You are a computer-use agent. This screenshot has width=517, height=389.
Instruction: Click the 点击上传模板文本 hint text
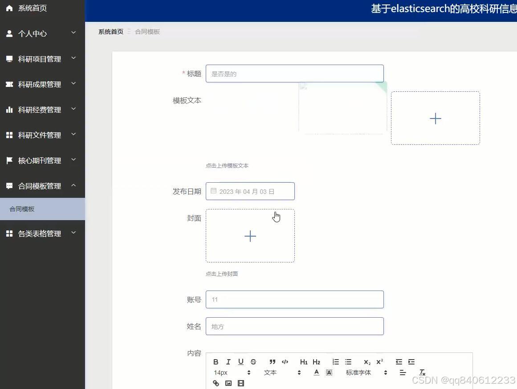227,166
